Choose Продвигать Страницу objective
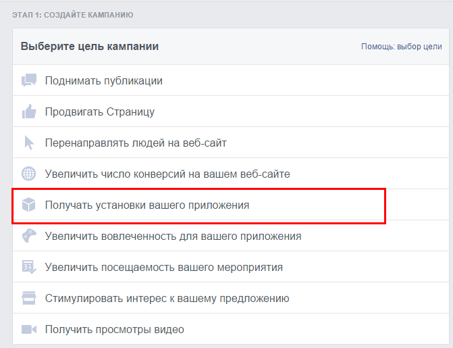This screenshot has width=453, height=348. click(x=230, y=111)
